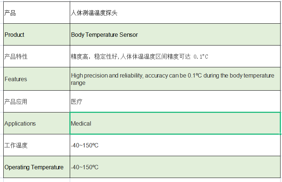Viewport: 282px width, 182px height.
Task: Click the High precision and reliability cell
Action: coord(175,79)
